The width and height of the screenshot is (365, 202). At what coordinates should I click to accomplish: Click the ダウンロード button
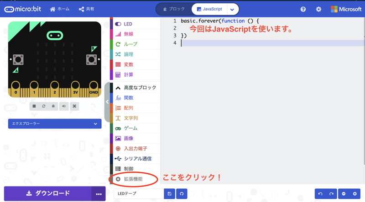pyautogui.click(x=48, y=193)
